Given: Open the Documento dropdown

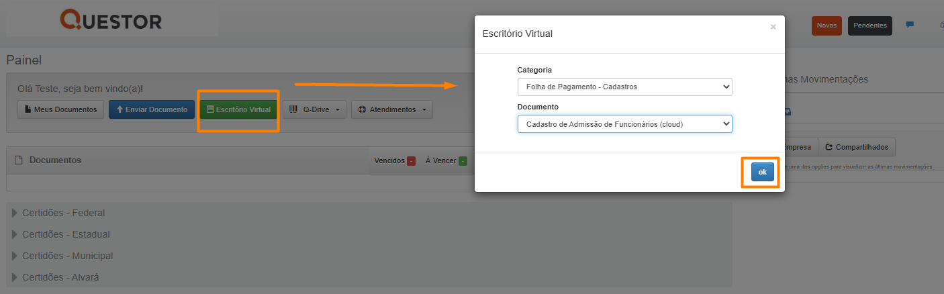Looking at the screenshot, I should [624, 124].
